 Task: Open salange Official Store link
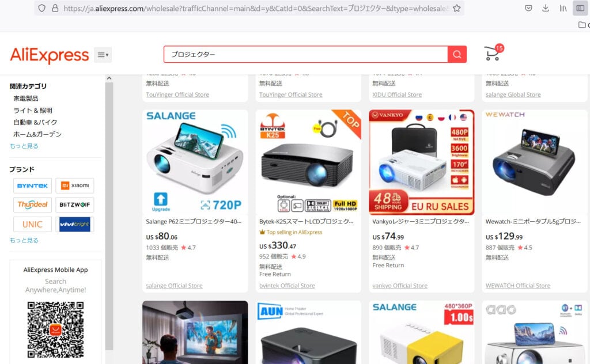174,286
